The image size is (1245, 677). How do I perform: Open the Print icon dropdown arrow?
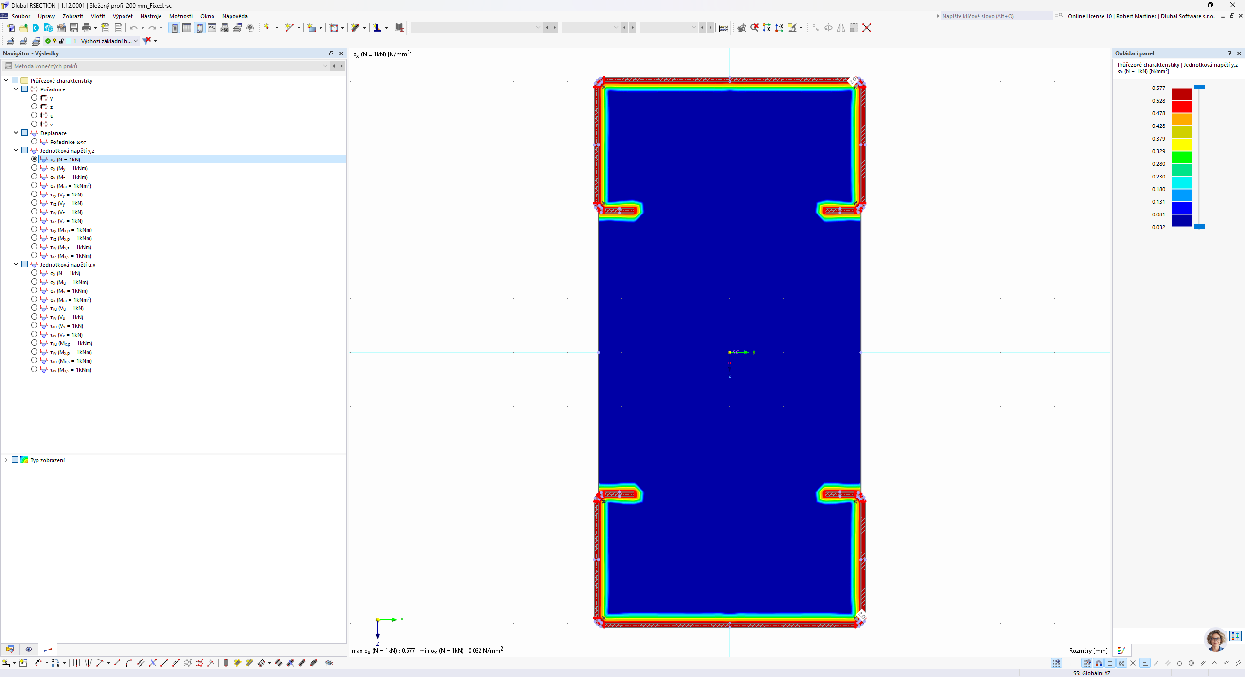click(95, 28)
